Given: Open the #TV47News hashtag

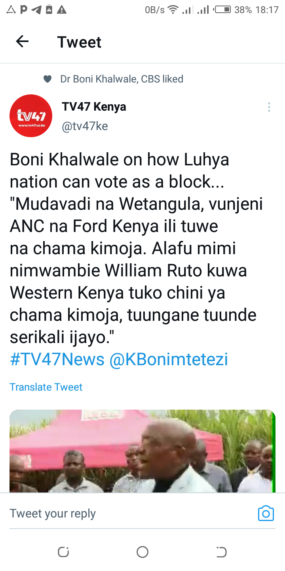Looking at the screenshot, I should [57, 360].
